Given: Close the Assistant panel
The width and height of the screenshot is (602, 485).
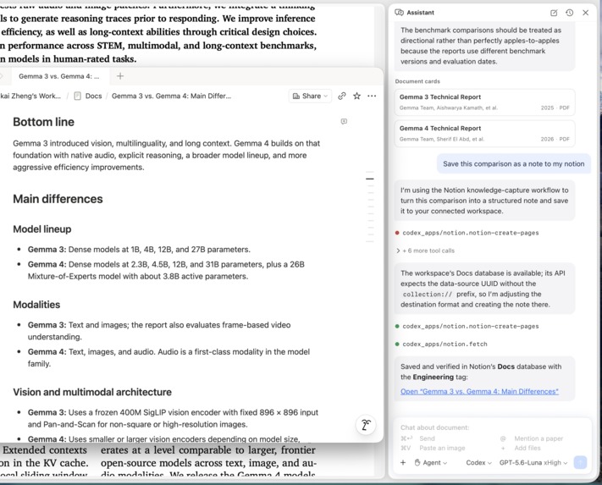Looking at the screenshot, I should click(x=585, y=13).
